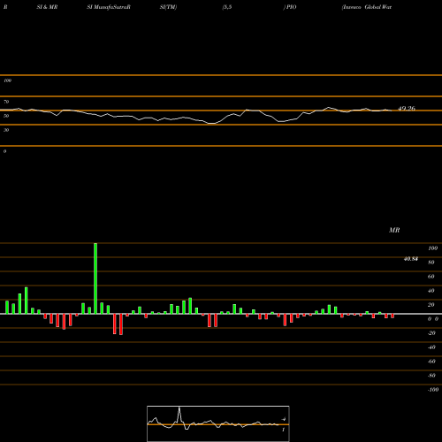The height and width of the screenshot is (442, 442).
Task: Click the RSI axis label 30
Action: [x=6, y=130]
